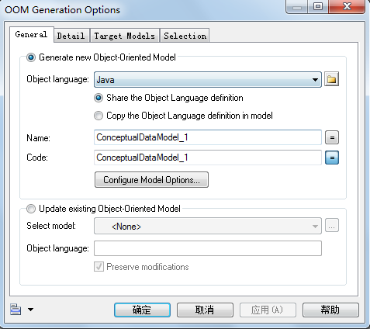The image size is (370, 329).
Task: Click the equals button next to Code
Action: click(332, 158)
